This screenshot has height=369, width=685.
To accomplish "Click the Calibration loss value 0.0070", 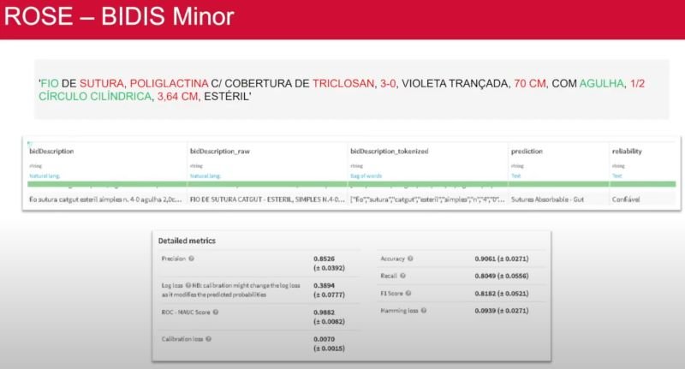I will [324, 339].
